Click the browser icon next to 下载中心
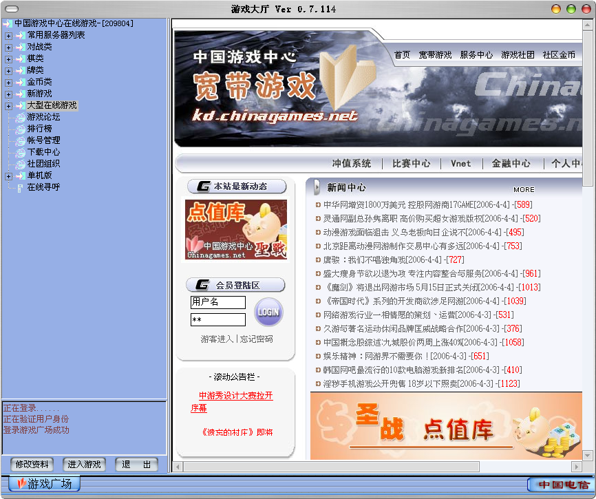596x499 pixels. coord(20,153)
